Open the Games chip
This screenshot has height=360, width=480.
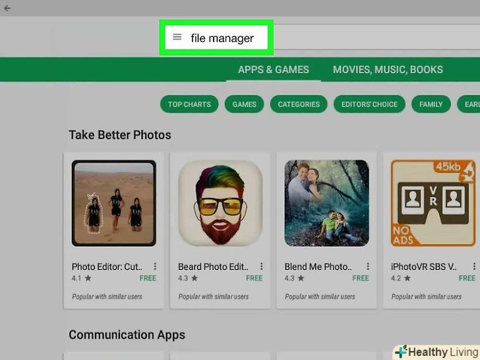(244, 104)
